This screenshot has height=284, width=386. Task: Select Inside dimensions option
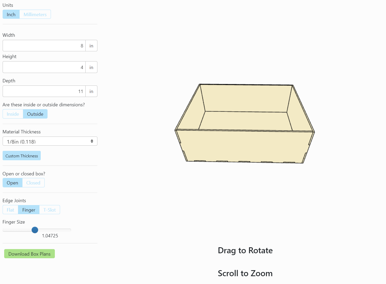(13, 114)
